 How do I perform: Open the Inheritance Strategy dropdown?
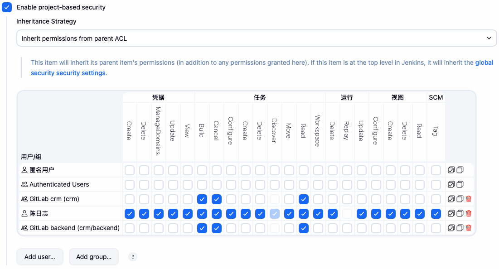[257, 38]
